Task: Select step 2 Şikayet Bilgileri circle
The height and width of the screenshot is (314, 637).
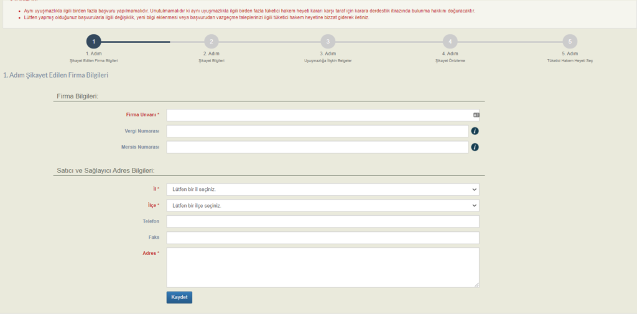Action: click(212, 42)
